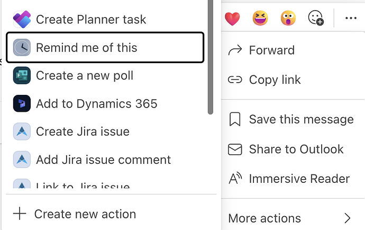The width and height of the screenshot is (365, 230).
Task: Click the Dynamics 365 icon
Action: [22, 103]
